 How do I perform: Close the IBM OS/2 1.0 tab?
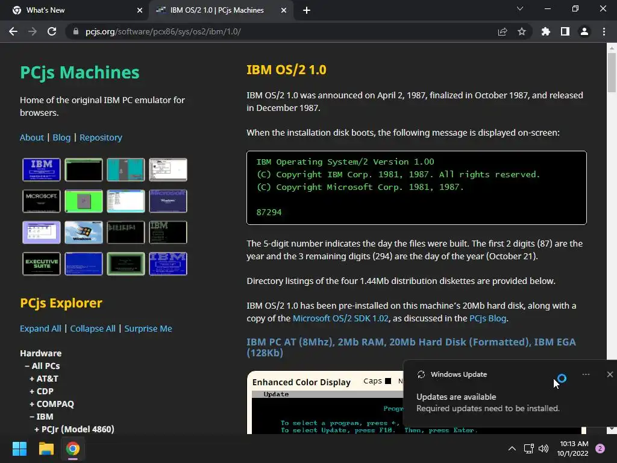pos(284,10)
